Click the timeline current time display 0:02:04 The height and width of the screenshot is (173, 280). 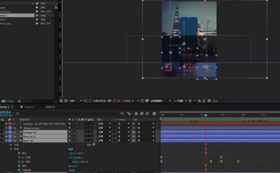5,112
